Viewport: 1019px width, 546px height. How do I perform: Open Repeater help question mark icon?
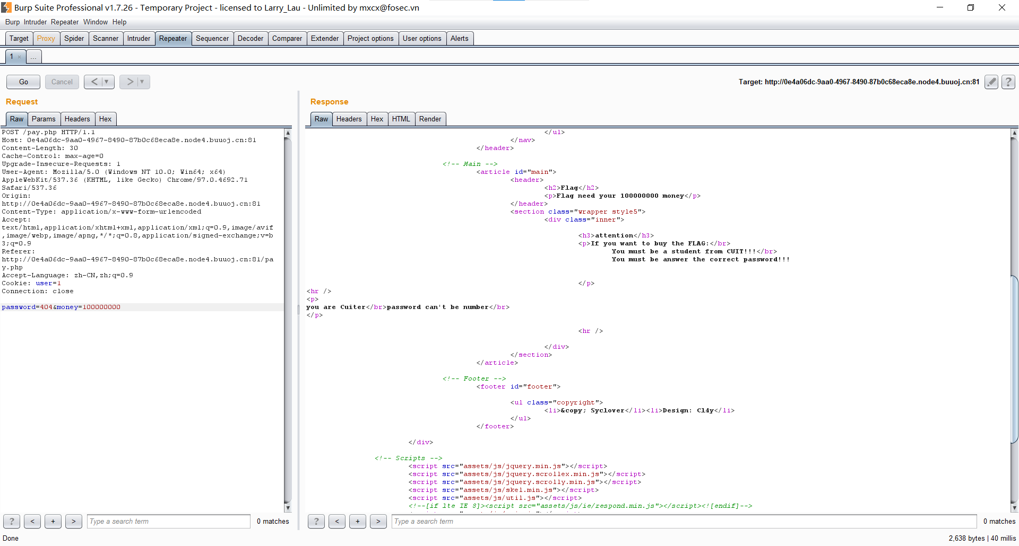[x=1008, y=82]
